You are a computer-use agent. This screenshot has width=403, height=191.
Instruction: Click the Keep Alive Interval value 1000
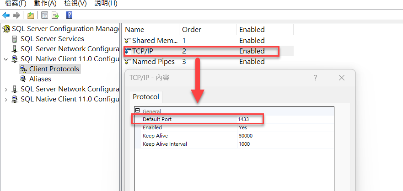244,144
